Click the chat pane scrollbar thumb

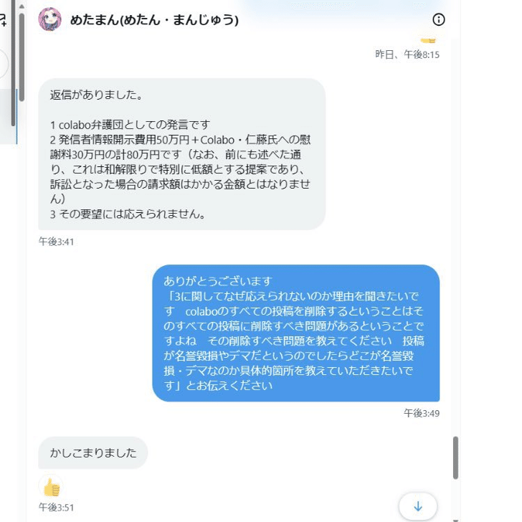pos(455,457)
